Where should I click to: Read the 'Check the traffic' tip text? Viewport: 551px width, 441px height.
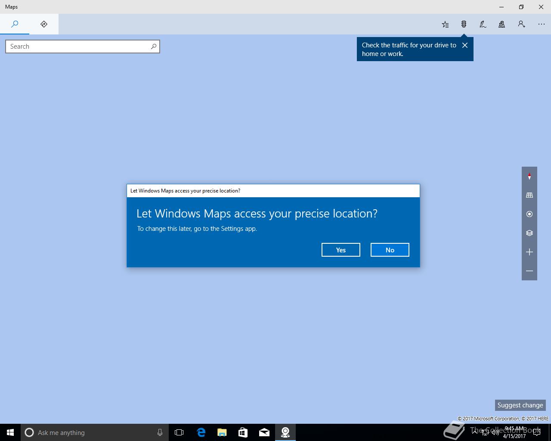point(409,50)
